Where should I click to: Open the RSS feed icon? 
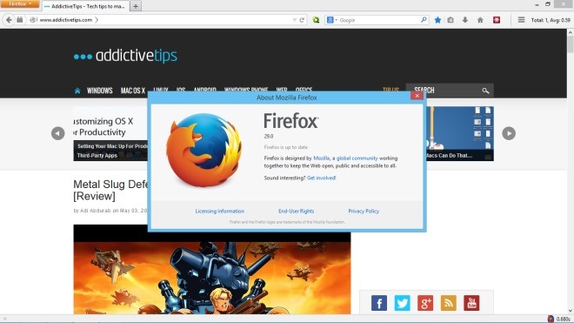coord(449,303)
